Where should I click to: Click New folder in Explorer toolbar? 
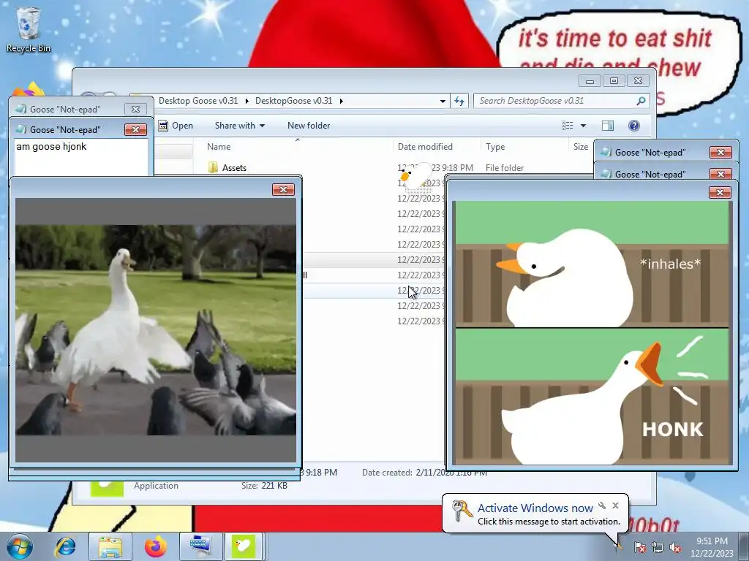309,126
